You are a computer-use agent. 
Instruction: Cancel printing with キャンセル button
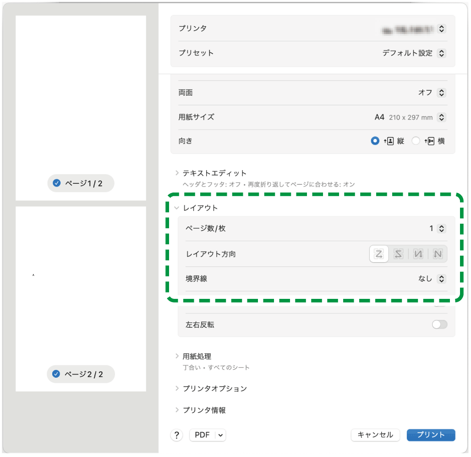375,435
